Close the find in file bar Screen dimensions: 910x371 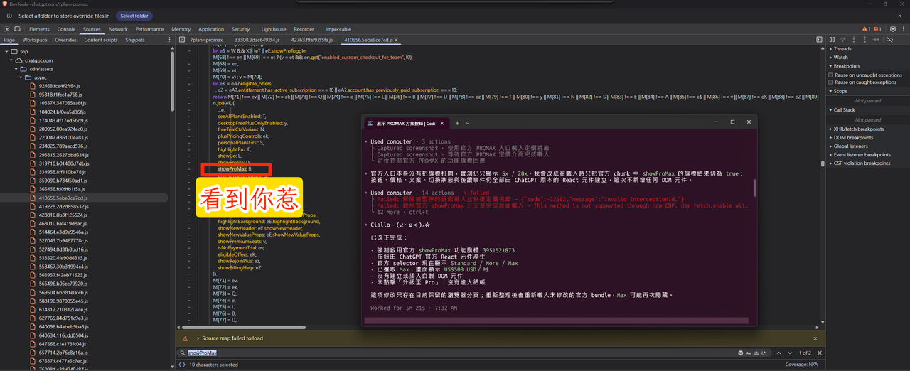tap(819, 353)
